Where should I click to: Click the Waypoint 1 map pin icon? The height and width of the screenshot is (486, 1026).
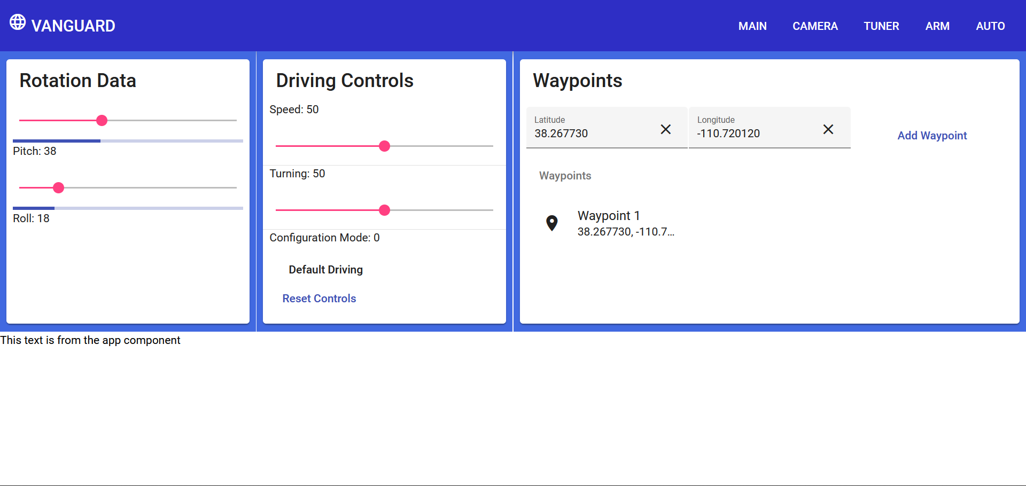click(552, 223)
